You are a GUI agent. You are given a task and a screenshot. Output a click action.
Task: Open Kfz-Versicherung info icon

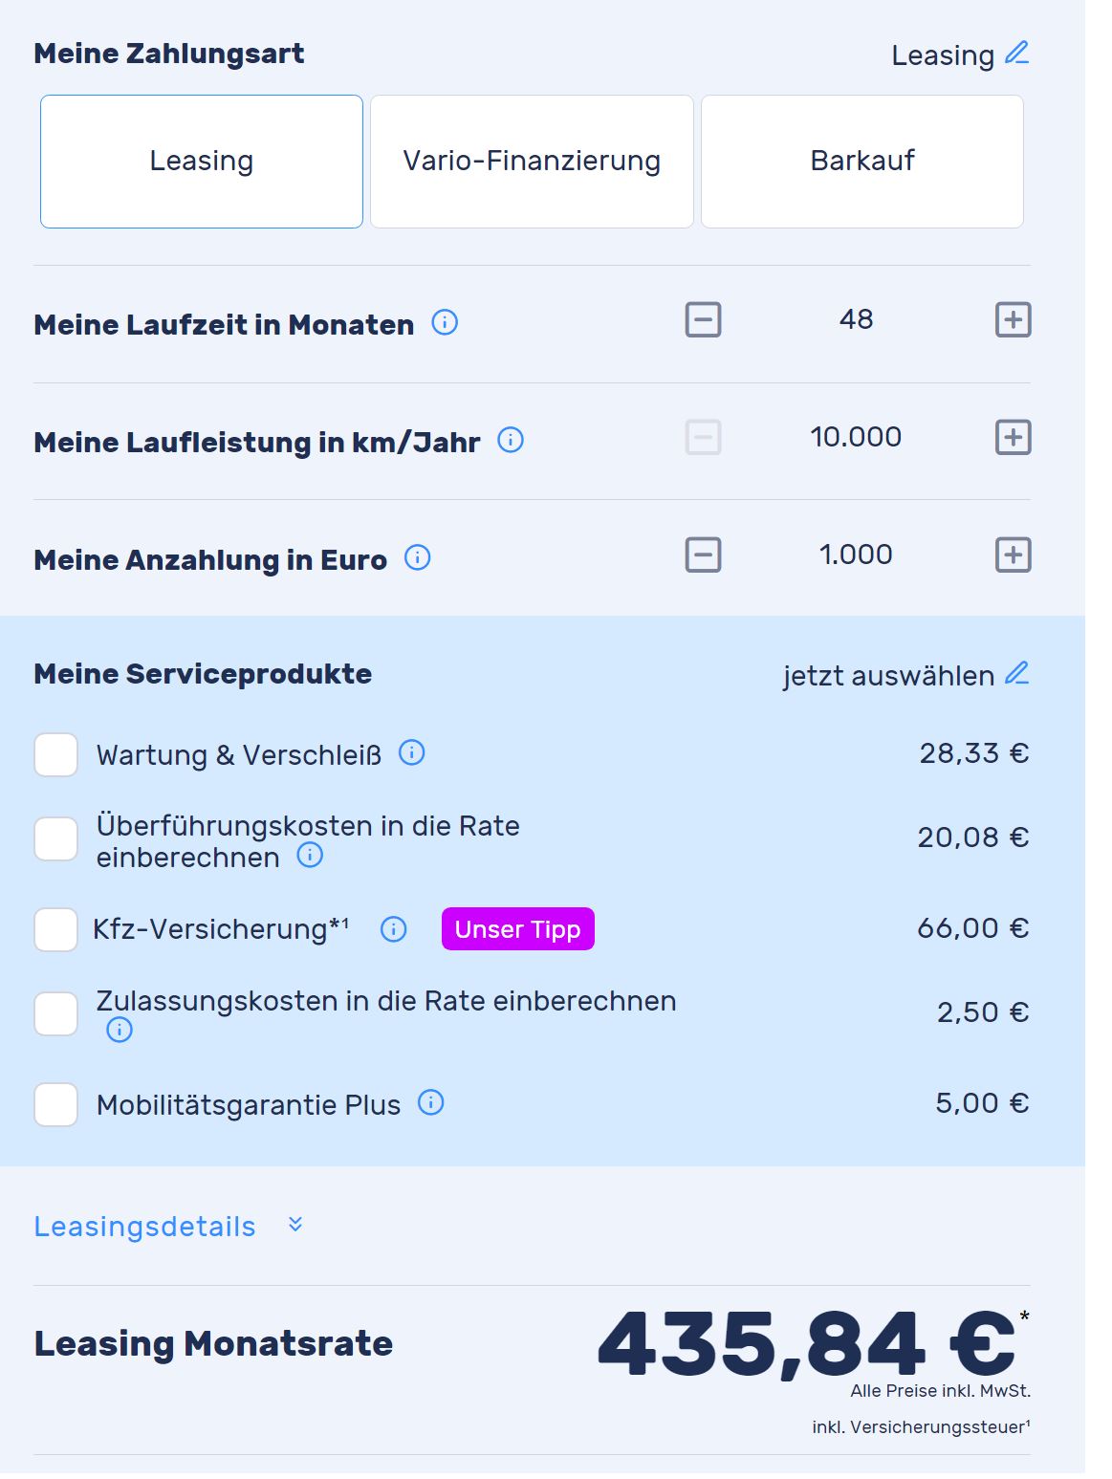[x=393, y=929]
